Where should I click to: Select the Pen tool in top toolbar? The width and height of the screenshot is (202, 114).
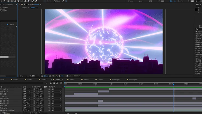pos(15,1)
